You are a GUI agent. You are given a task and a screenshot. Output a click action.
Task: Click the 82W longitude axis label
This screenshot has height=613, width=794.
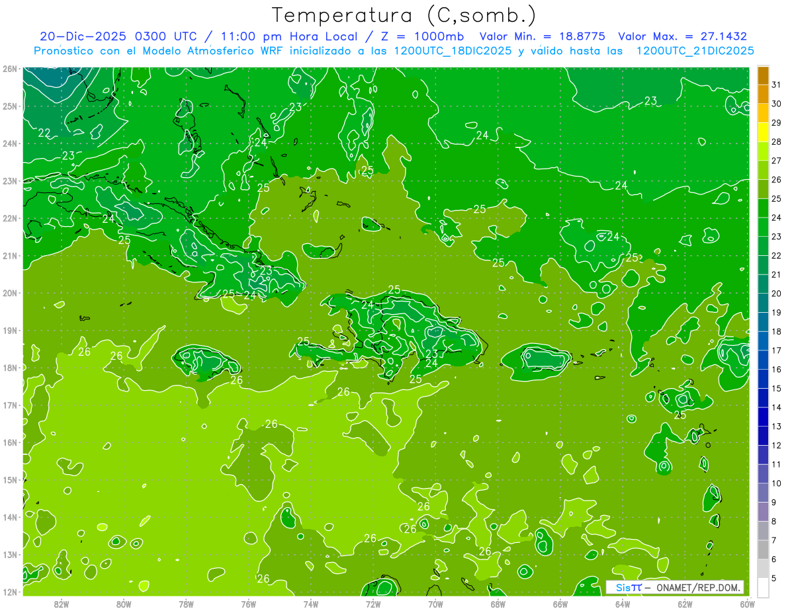tap(62, 603)
